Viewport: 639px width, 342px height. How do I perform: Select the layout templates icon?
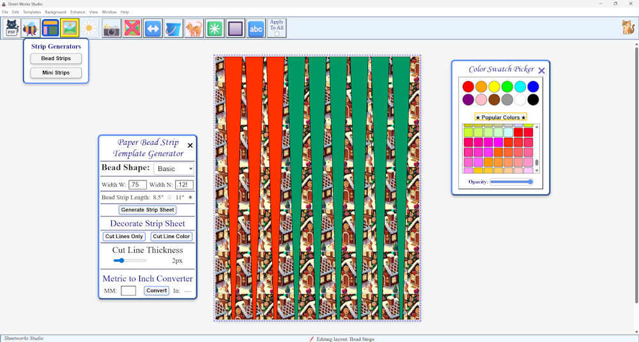[50, 28]
